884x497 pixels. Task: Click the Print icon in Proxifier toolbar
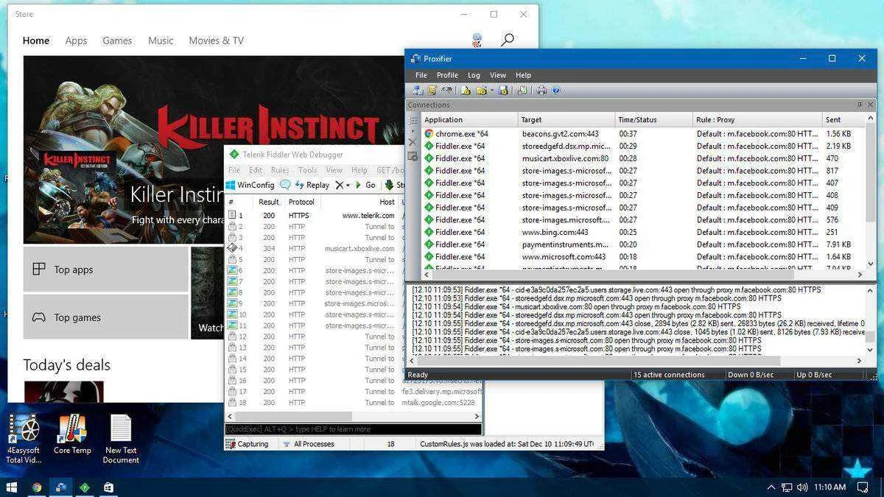pos(541,91)
